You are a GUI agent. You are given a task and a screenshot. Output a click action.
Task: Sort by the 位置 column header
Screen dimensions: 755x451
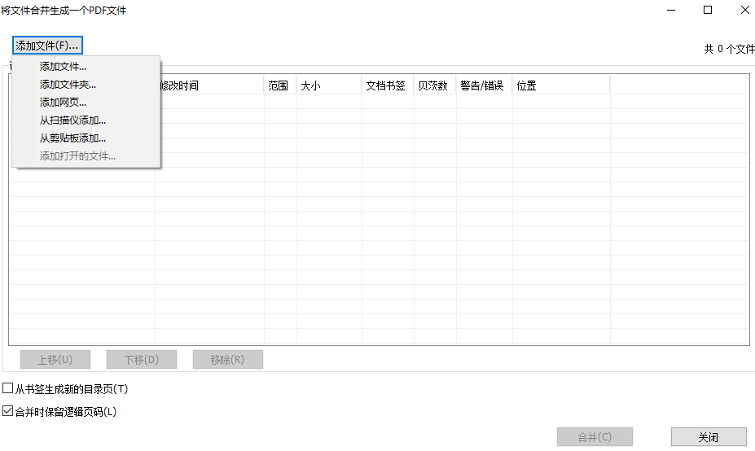560,85
